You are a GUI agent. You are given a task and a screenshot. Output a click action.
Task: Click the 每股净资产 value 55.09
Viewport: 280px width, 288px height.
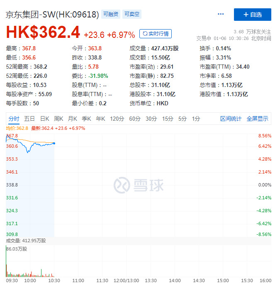(x=45, y=94)
